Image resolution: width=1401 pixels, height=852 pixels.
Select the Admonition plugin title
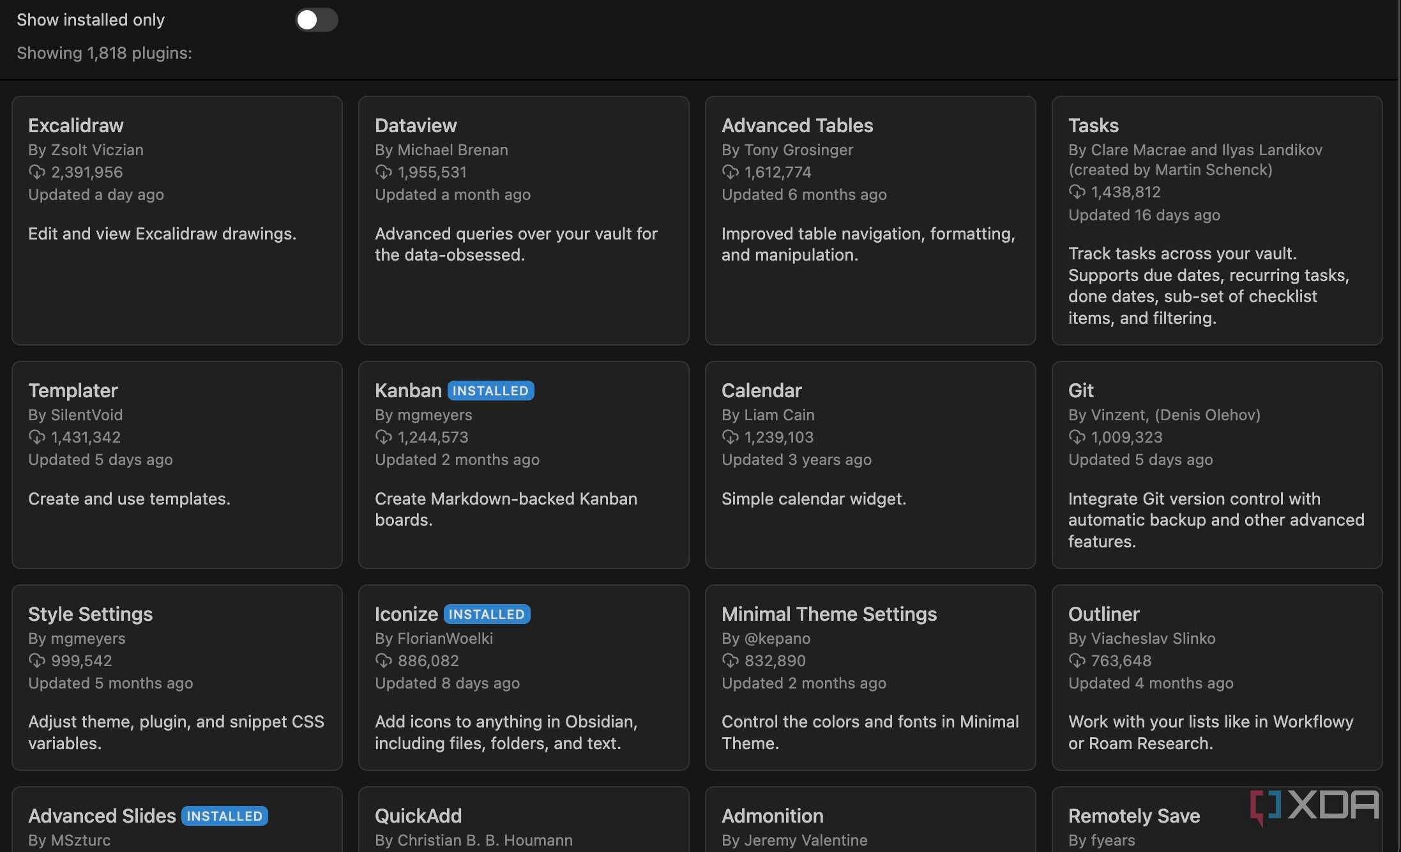coord(773,816)
